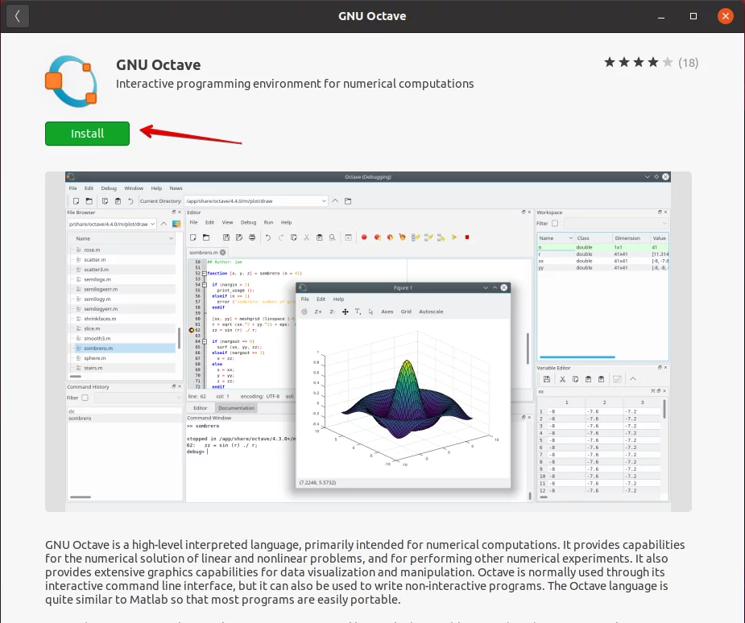Click the four-star rating for GNU Octave
745x623 pixels.
coord(638,62)
